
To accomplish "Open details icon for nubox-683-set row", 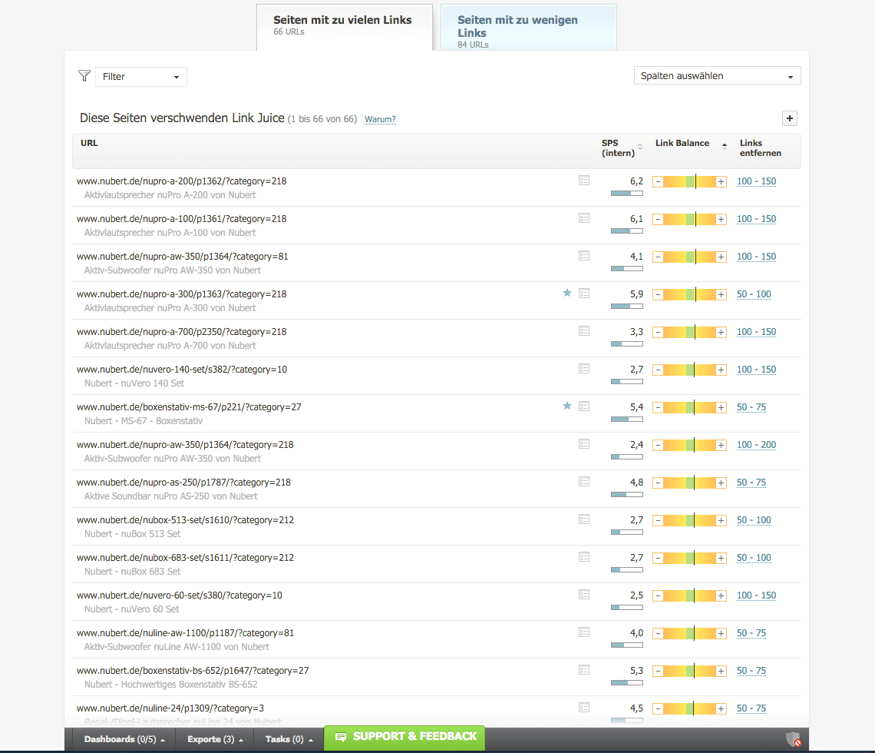I will [x=583, y=557].
